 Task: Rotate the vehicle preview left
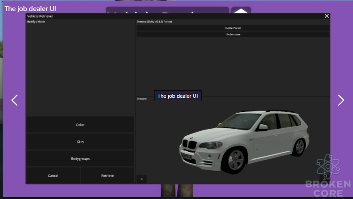coord(142,179)
